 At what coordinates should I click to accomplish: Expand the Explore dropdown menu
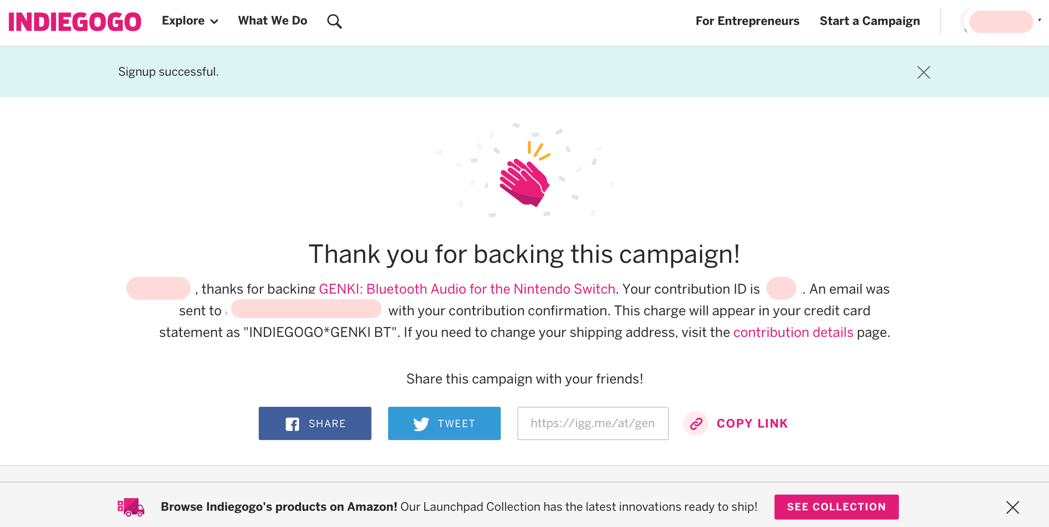(190, 21)
